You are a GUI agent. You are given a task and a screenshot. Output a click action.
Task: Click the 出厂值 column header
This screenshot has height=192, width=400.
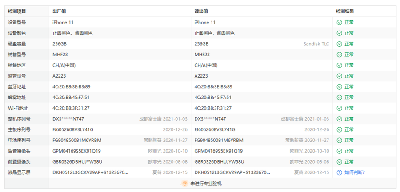pyautogui.click(x=60, y=12)
